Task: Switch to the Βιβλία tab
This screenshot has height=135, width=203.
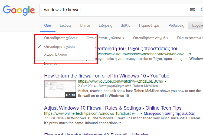Action: (125, 26)
